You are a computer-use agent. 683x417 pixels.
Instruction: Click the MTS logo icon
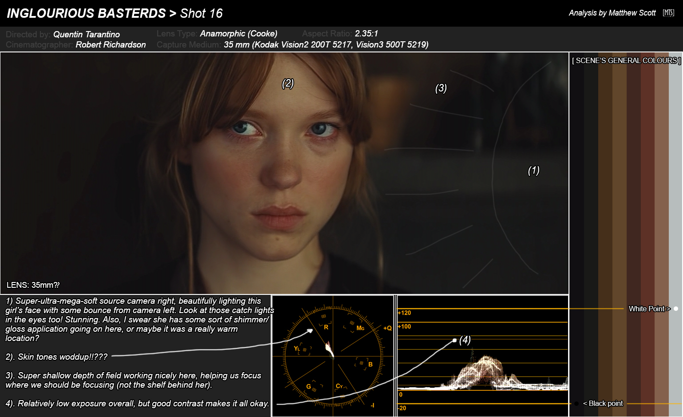(x=668, y=13)
